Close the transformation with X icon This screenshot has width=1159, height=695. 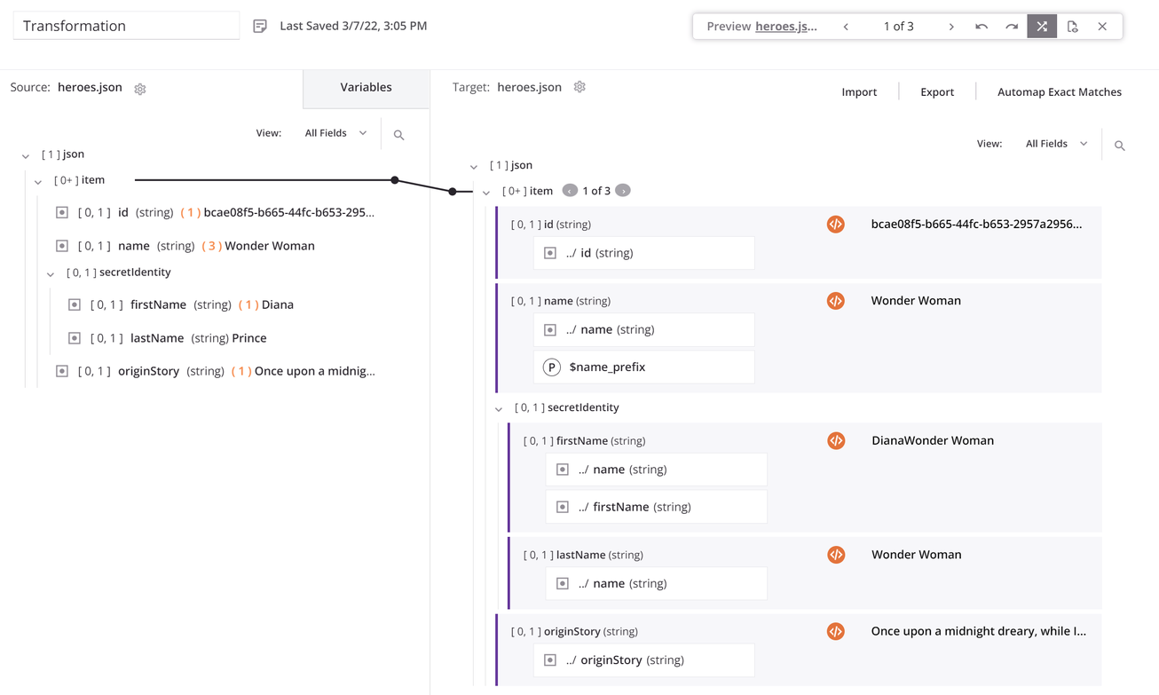pyautogui.click(x=1102, y=27)
